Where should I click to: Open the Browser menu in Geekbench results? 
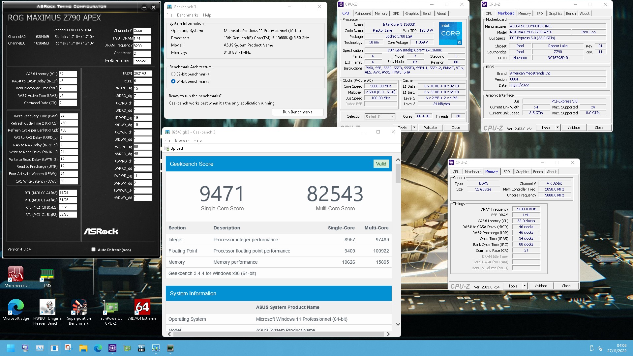182,140
